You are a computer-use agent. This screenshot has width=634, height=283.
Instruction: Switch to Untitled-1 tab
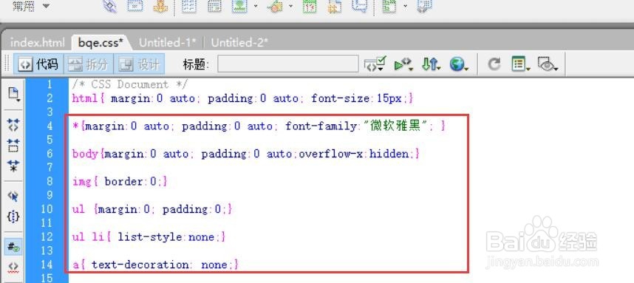168,42
